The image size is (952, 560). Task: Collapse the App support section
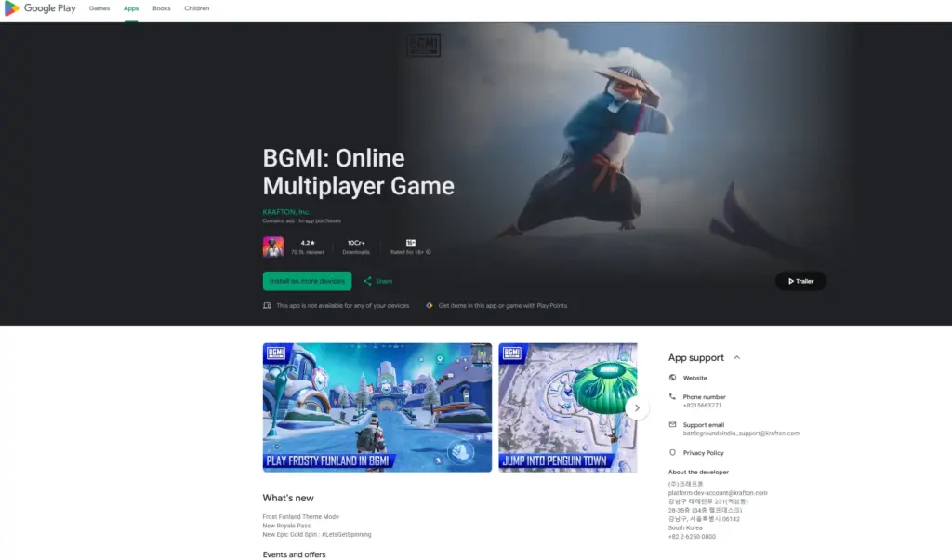tap(737, 358)
